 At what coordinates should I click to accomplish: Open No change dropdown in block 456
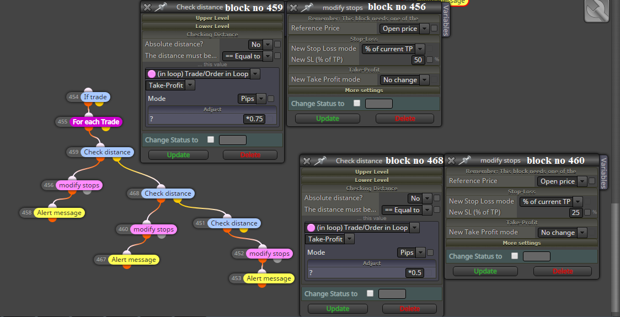pos(404,80)
